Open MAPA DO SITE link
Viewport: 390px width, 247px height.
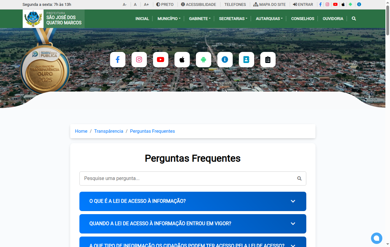tap(270, 5)
